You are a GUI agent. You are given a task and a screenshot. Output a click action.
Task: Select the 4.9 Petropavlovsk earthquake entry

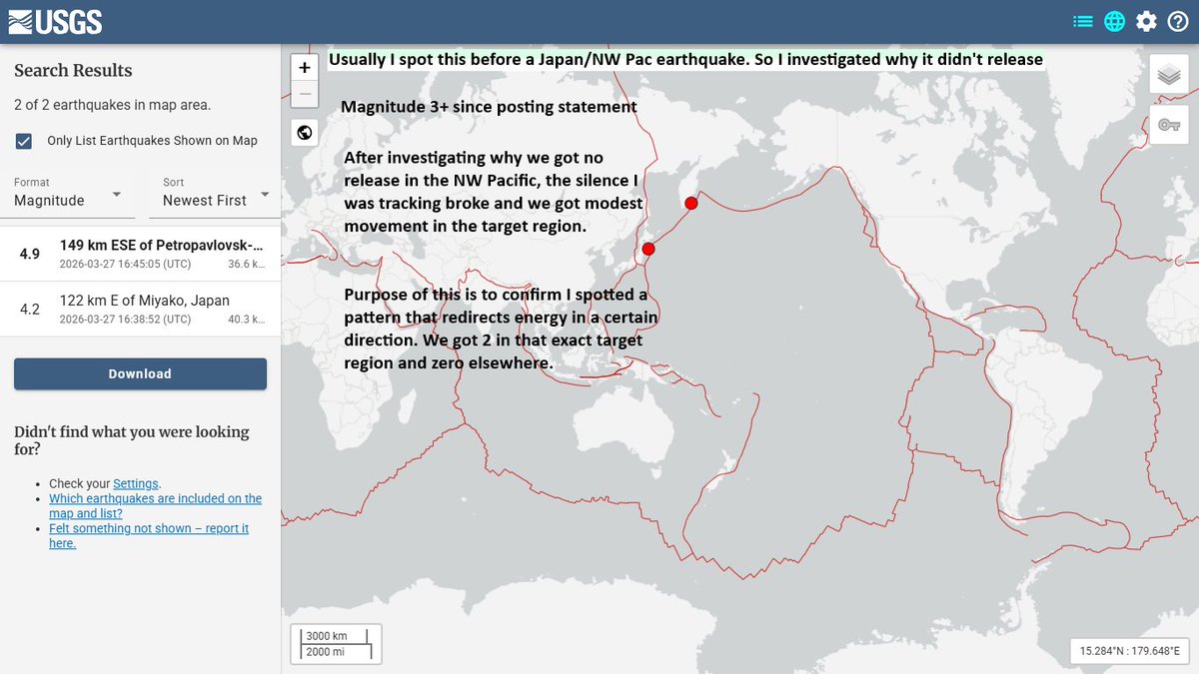coord(140,253)
